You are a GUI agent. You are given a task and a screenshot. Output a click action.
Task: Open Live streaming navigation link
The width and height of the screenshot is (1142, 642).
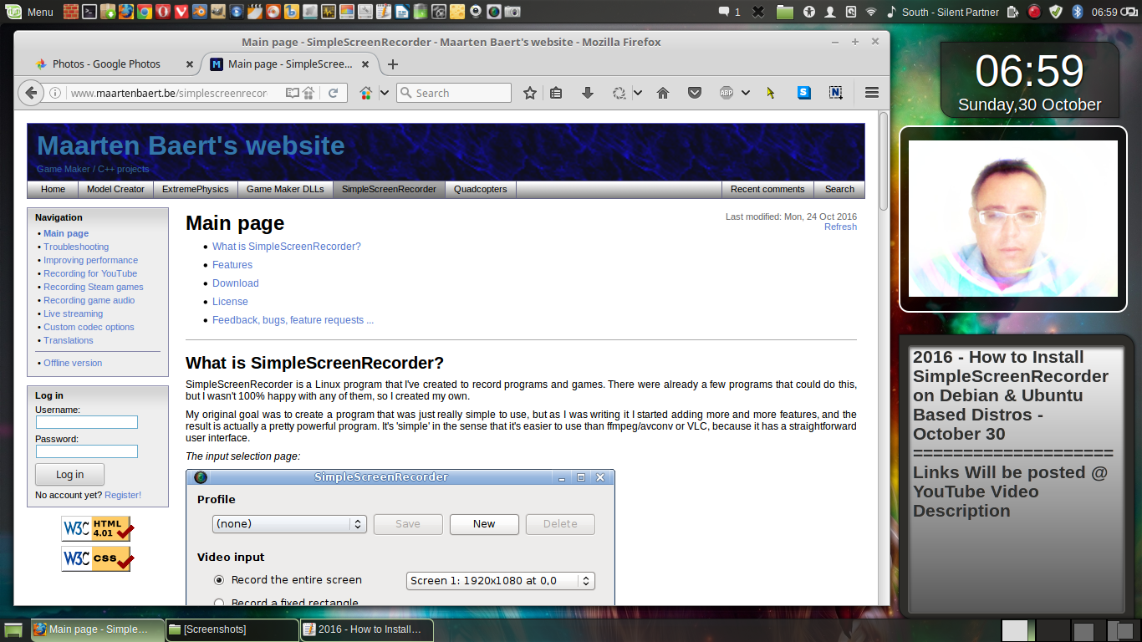[x=74, y=313]
